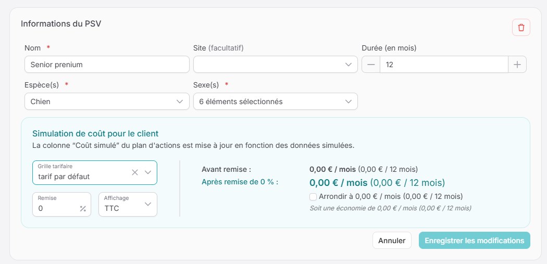Click the chevron arrow in Espèce(s) field
This screenshot has width=547, height=264.
[x=180, y=102]
